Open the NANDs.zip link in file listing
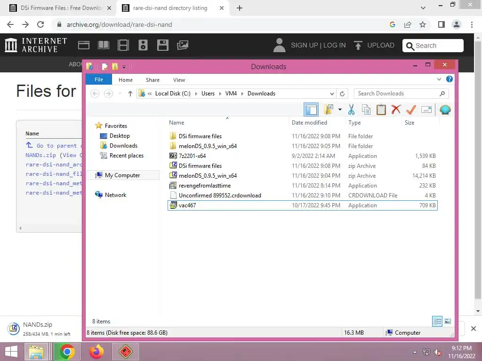This screenshot has width=482, height=361. tap(40, 155)
